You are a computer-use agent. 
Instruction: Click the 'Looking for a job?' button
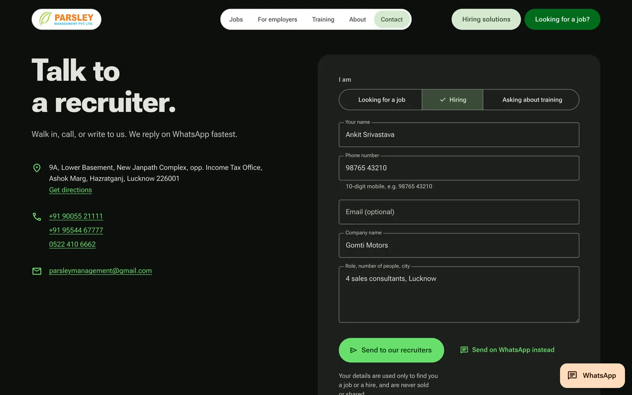tap(562, 19)
